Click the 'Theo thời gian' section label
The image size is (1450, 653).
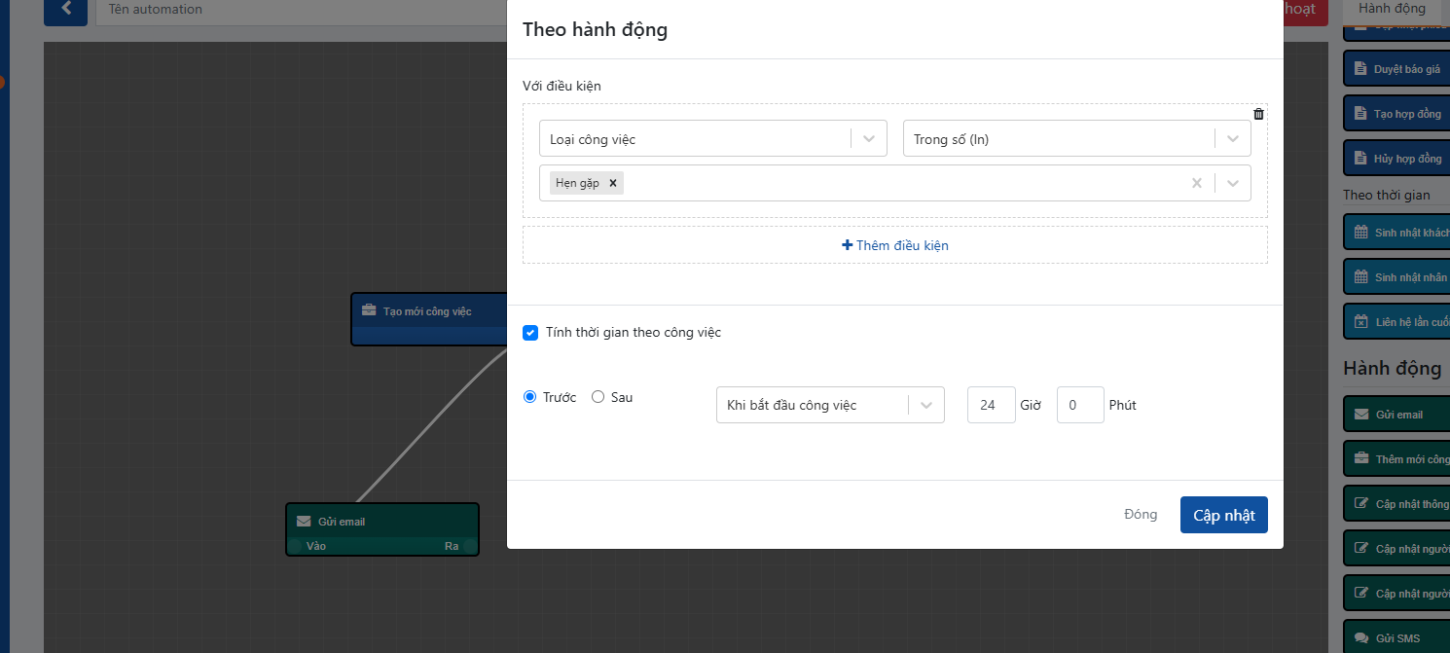(1387, 195)
